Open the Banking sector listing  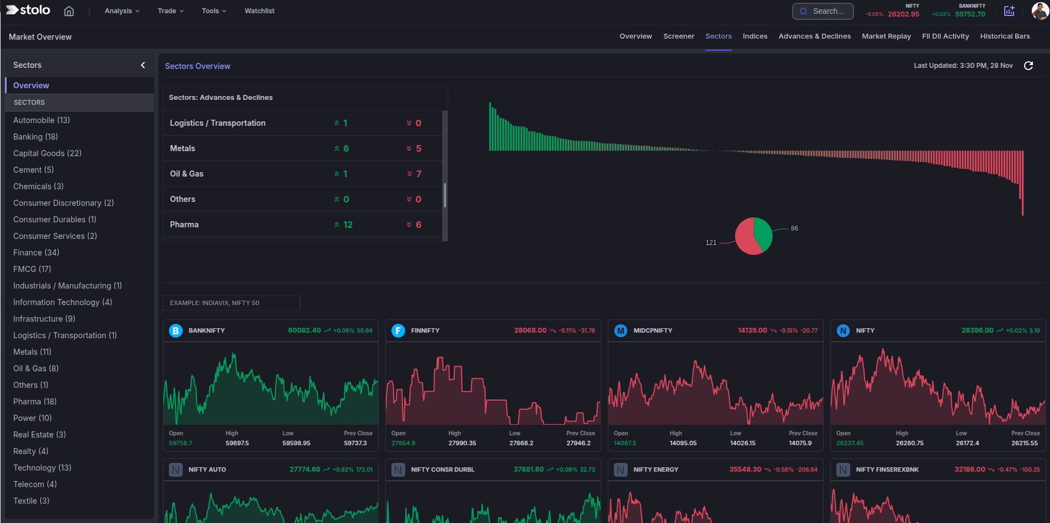(x=35, y=136)
